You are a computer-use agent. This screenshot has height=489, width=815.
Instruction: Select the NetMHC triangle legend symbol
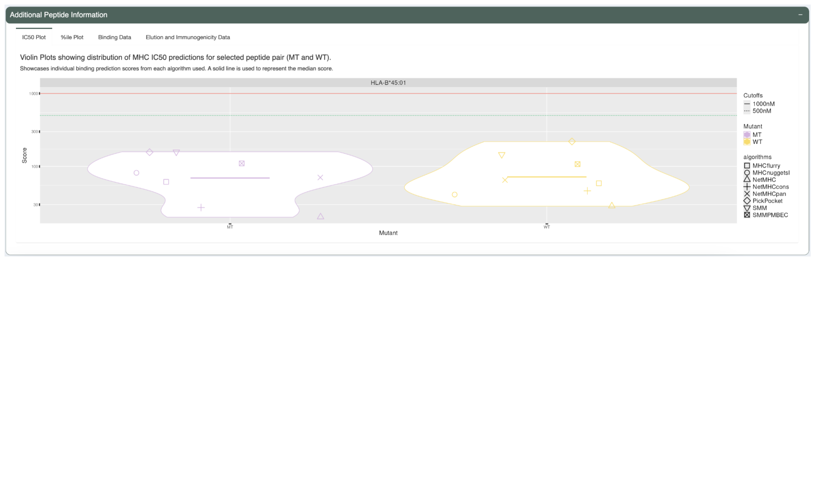(x=748, y=180)
